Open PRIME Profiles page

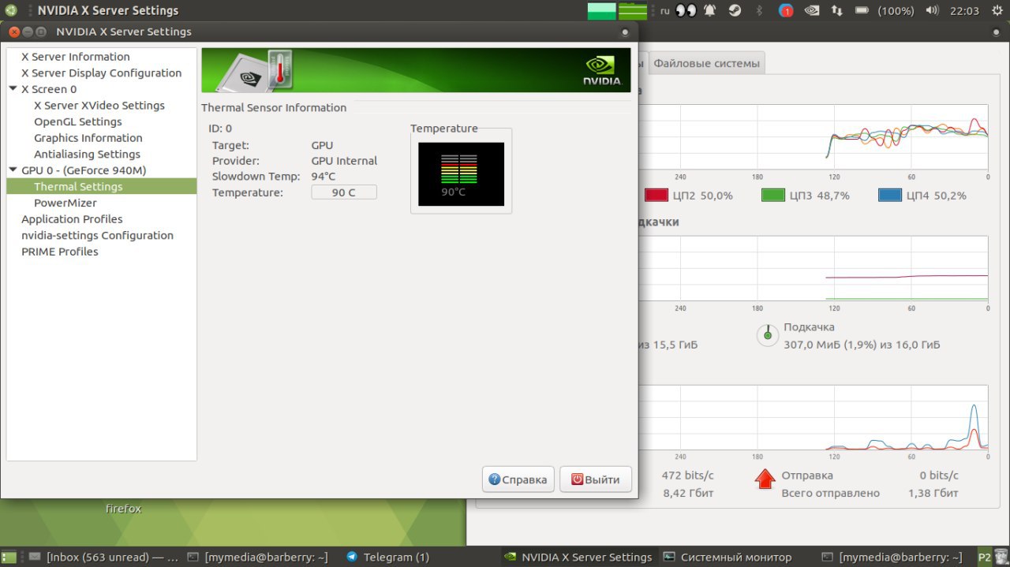(x=60, y=252)
